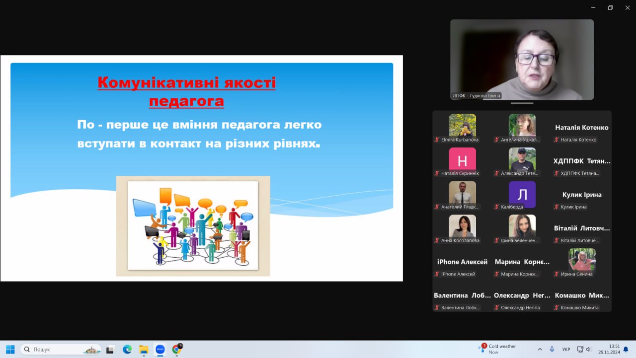
Task: Click muted mic icon beside Валентина Лобк label
Action: pyautogui.click(x=437, y=308)
